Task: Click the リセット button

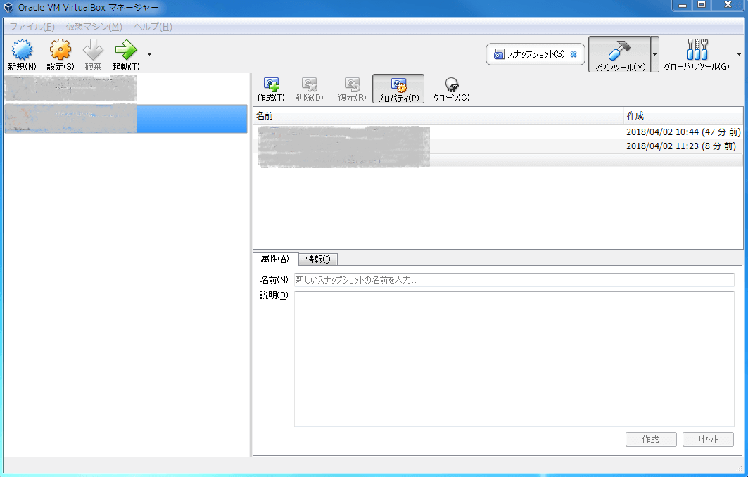Action: click(x=707, y=439)
